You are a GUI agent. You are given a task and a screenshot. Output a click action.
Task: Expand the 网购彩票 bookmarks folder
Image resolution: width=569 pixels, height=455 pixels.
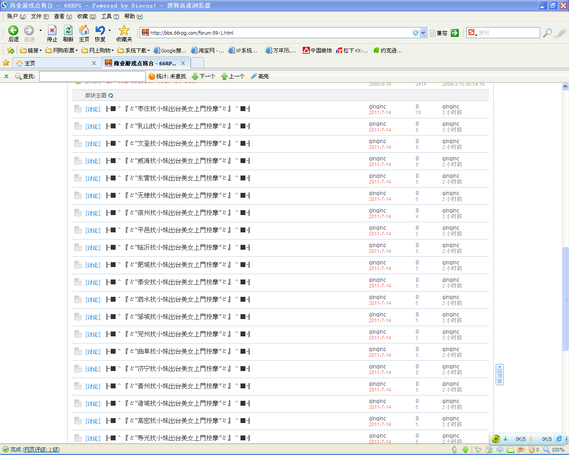pos(62,51)
